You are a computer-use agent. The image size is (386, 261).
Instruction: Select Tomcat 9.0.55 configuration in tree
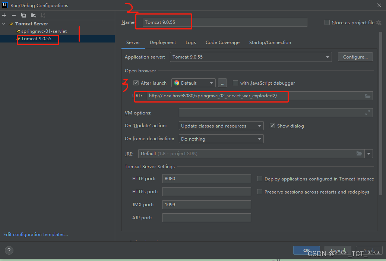(x=57, y=39)
